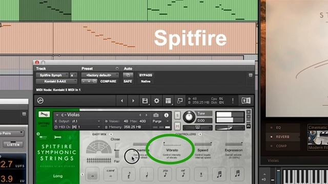Solo the Violas instrument with S button
This screenshot has width=328, height=184.
(x=177, y=116)
